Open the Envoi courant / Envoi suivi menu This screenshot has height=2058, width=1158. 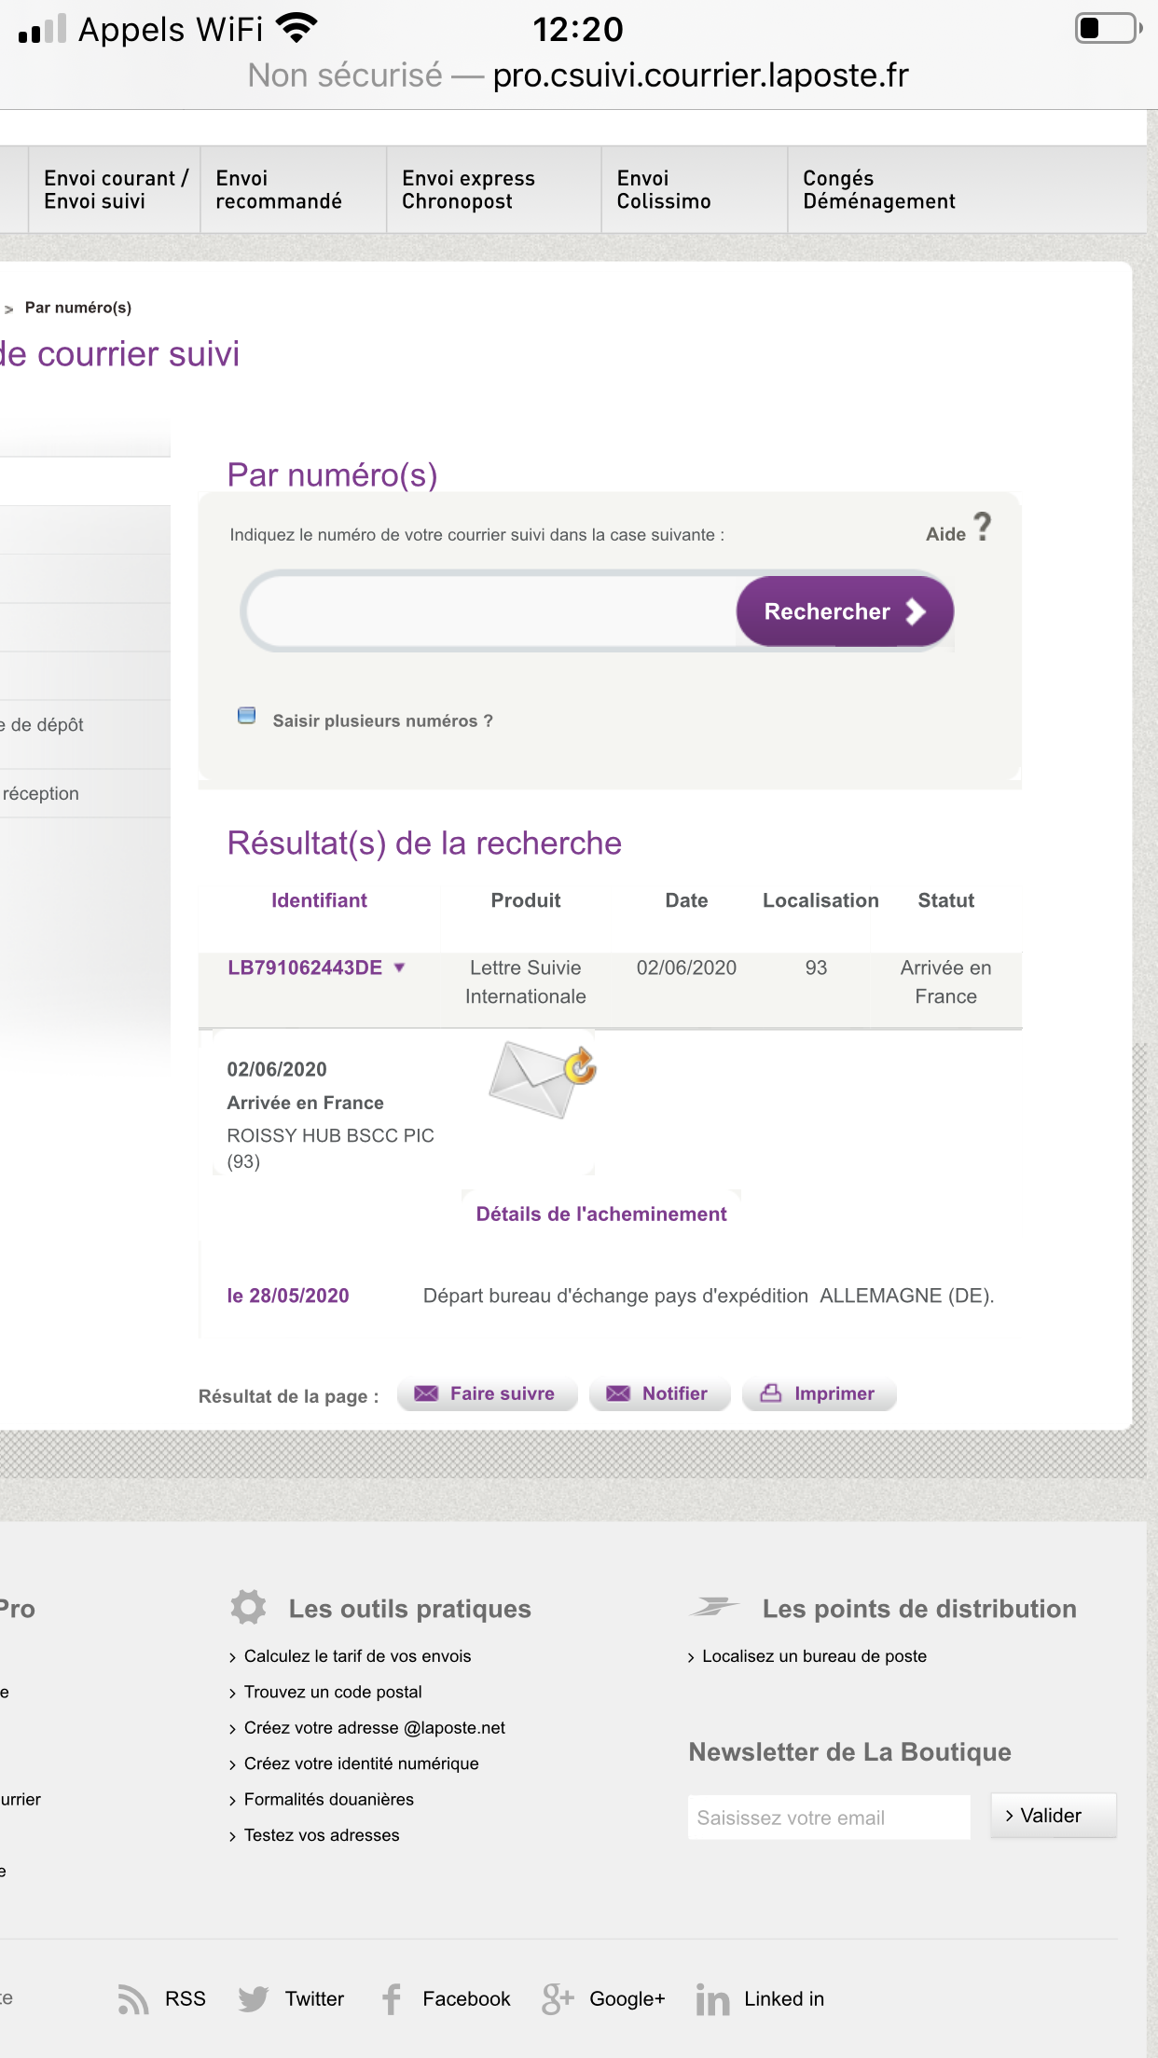click(x=116, y=189)
